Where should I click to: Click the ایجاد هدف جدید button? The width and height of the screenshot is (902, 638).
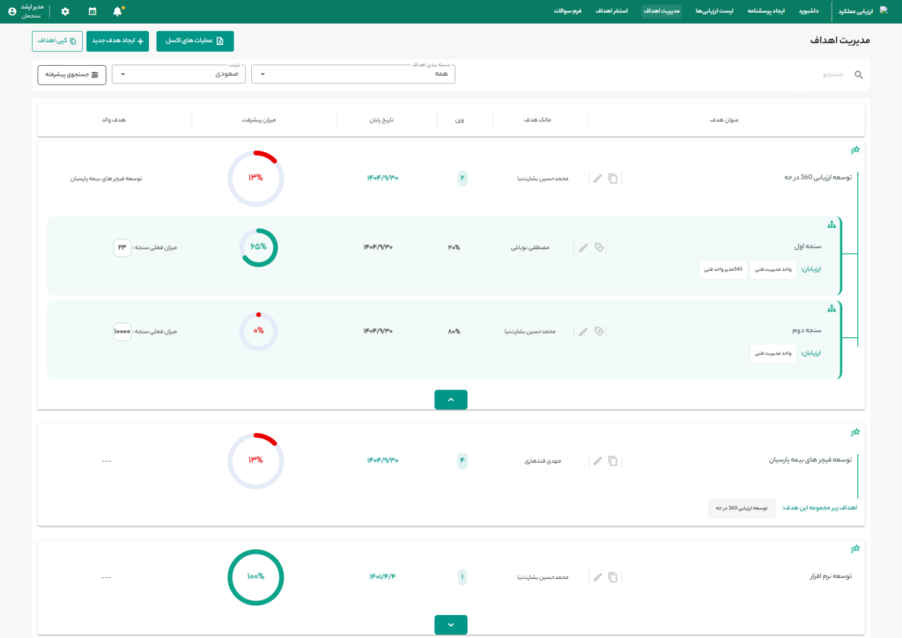pos(117,40)
